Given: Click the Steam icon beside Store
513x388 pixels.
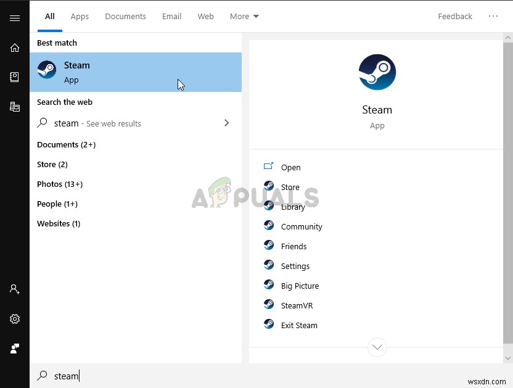Looking at the screenshot, I should (x=269, y=186).
